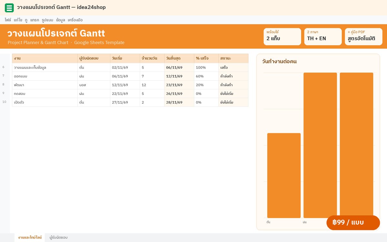Open the เครื่องมือ menu
Viewport: 387px width, 242px height.
coord(75,20)
